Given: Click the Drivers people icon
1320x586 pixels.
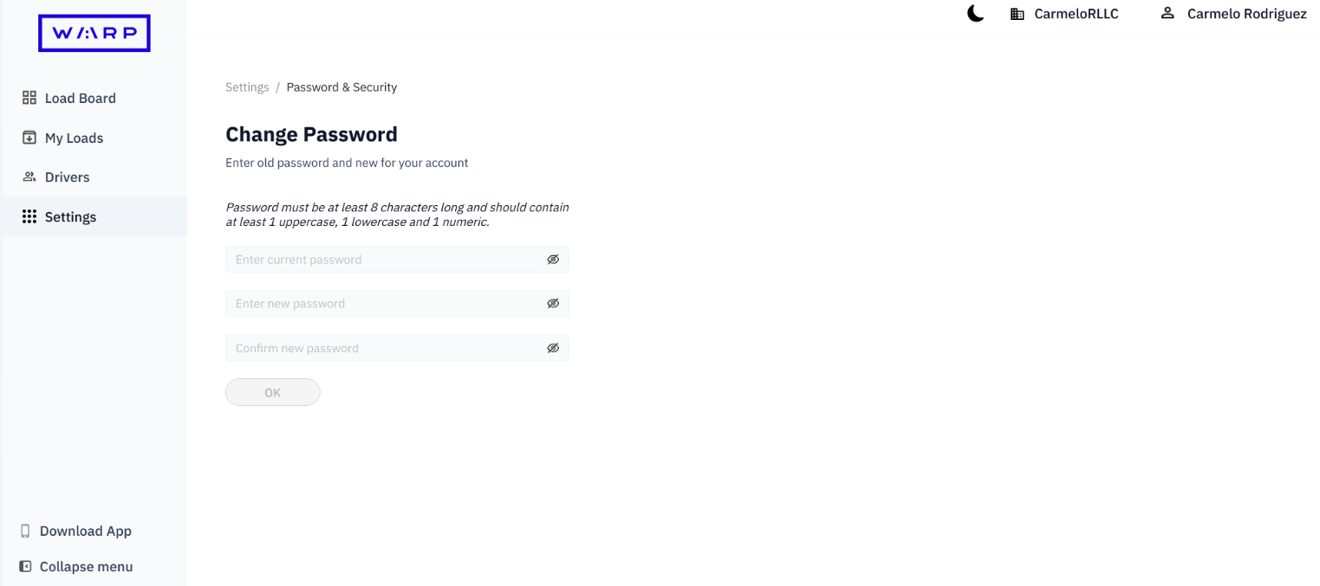Looking at the screenshot, I should [29, 177].
